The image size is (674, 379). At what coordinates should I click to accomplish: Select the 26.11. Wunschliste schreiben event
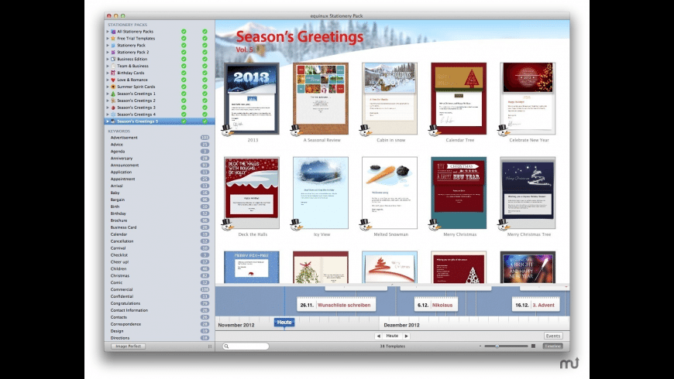tap(336, 306)
